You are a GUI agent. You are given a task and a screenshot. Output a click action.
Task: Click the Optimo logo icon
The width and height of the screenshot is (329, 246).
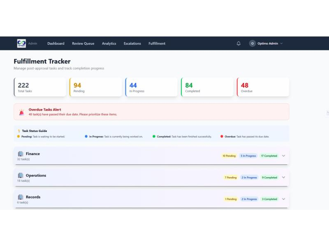21,43
